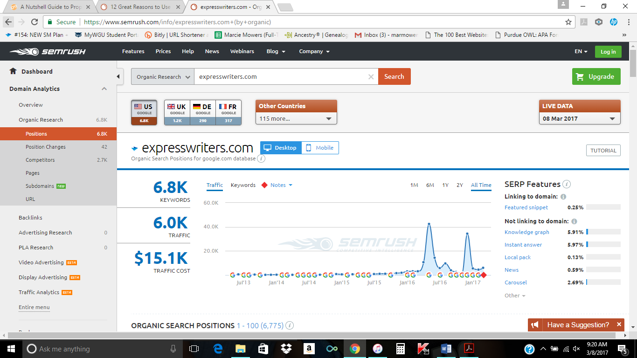Collapse the Domain Analytics section
Viewport: 637px width, 358px height.
click(x=104, y=89)
